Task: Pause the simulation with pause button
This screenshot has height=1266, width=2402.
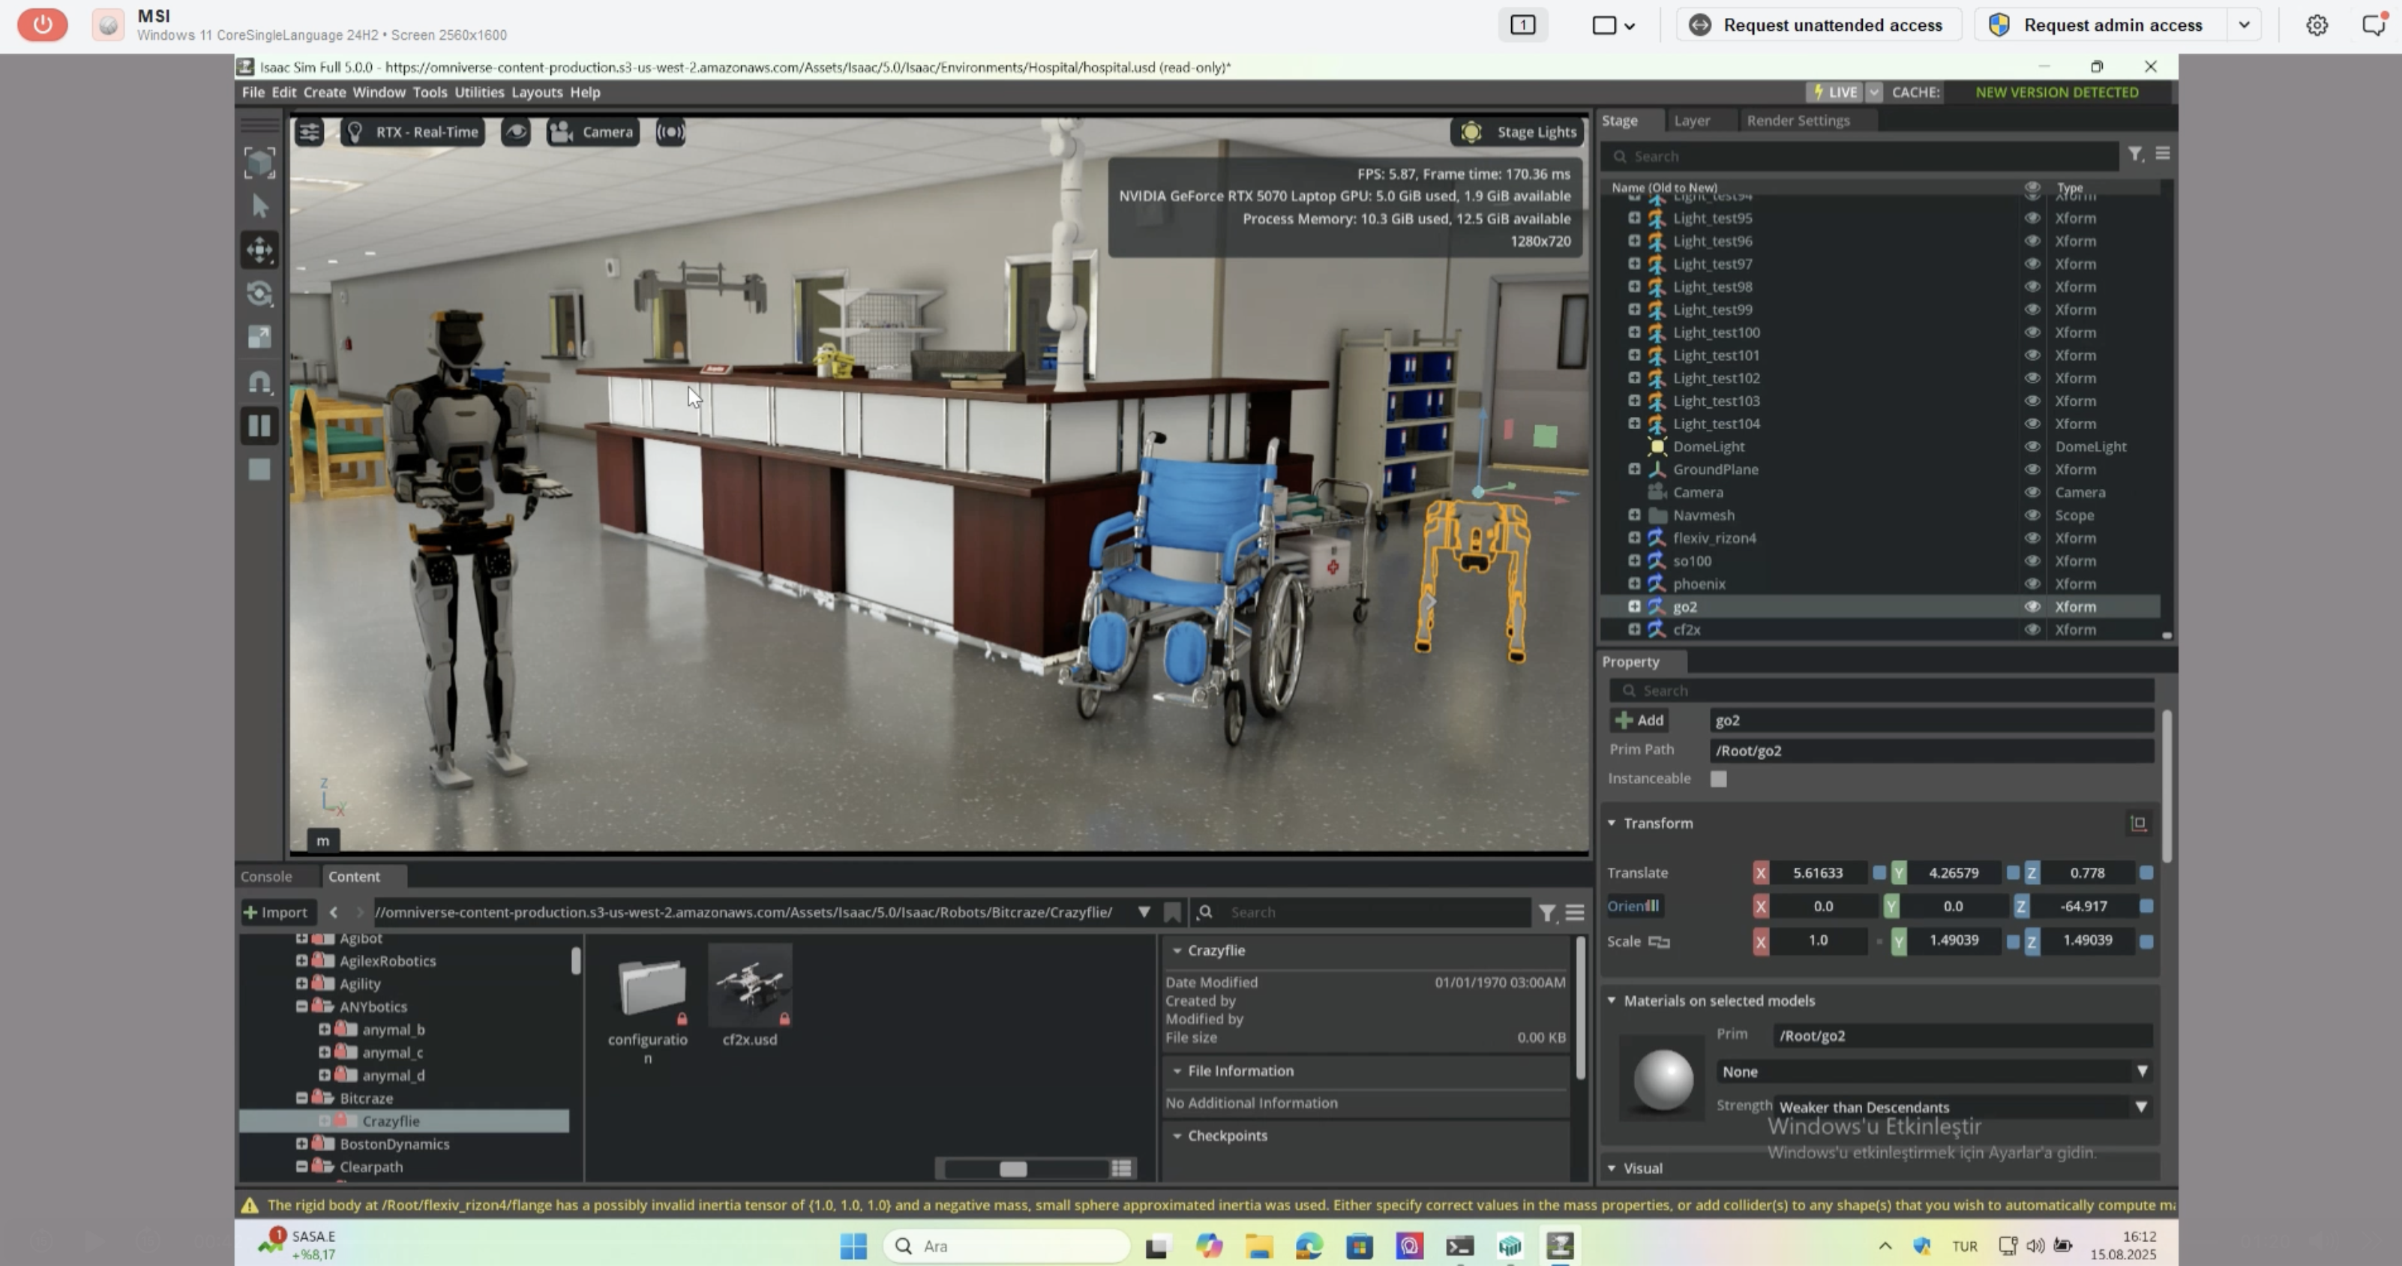Action: [259, 426]
